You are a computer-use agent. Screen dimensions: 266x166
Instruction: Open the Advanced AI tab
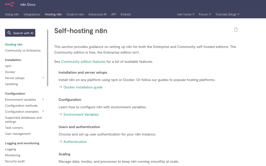click(97, 14)
